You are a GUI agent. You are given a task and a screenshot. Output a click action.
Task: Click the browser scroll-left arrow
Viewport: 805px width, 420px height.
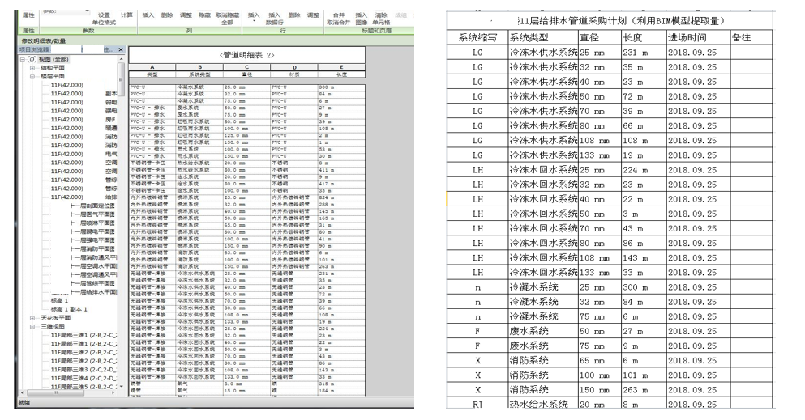[22, 392]
